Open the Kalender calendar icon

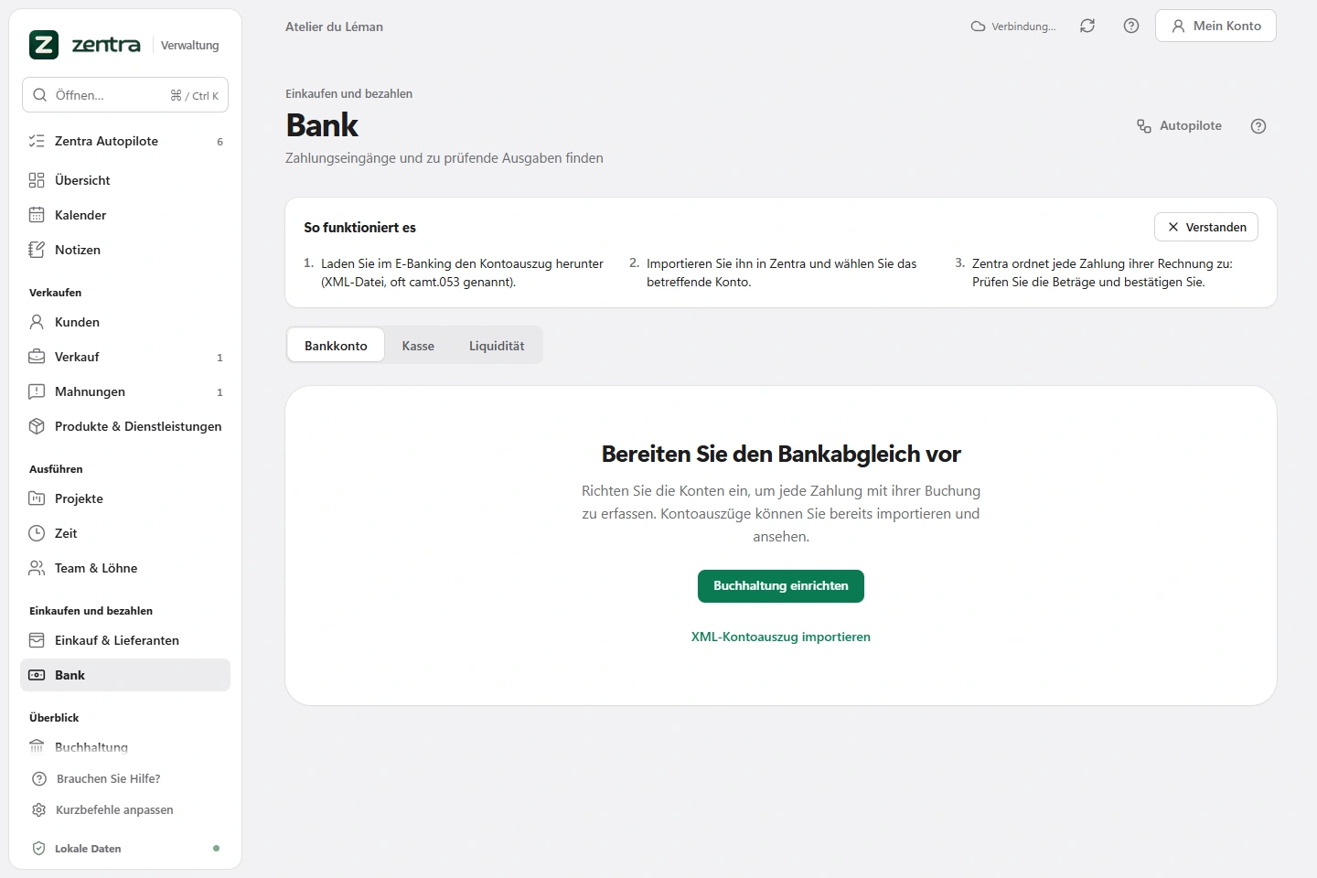[x=37, y=215]
